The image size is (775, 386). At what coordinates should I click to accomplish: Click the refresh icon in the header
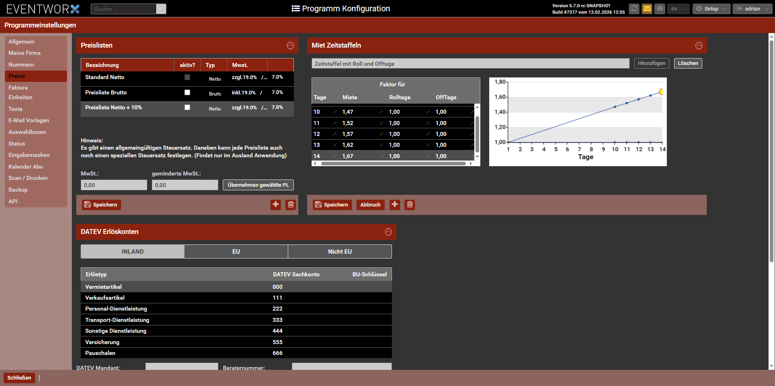634,8
